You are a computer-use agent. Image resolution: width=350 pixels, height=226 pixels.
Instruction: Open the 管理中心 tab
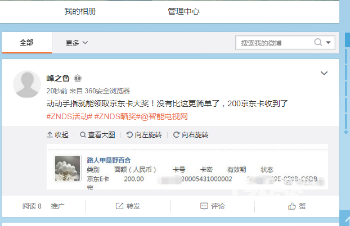[x=183, y=11]
